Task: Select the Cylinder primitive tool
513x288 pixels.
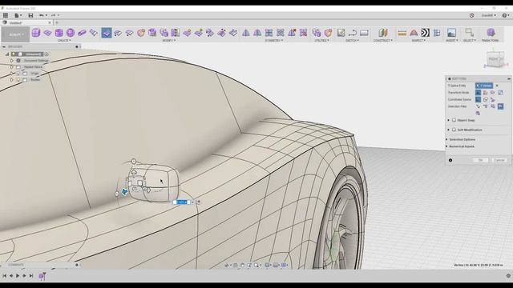Action: (59, 33)
